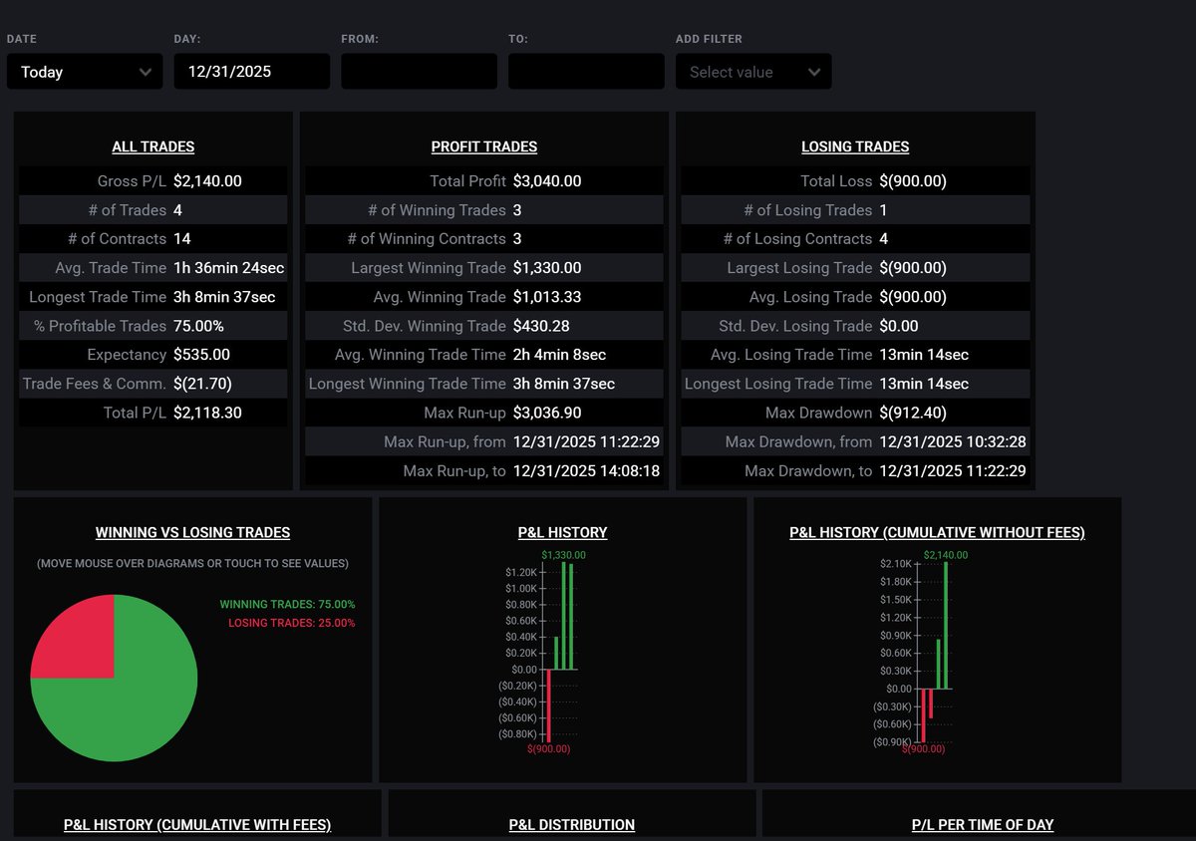Screen dimensions: 1196x841
Task: Click inside the FROM input field
Action: pyautogui.click(x=419, y=71)
